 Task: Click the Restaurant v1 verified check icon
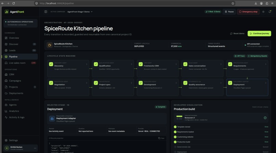(x=265, y=118)
